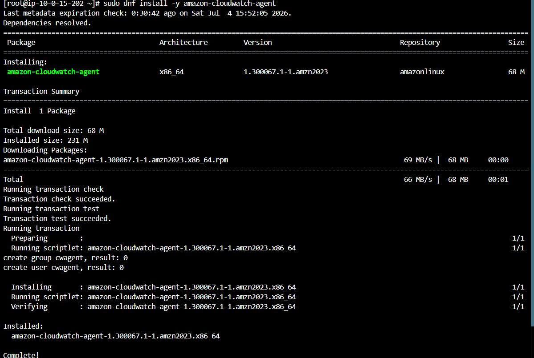Viewport: 534px width, 358px height.
Task: Click the 'Total' line label
Action: coord(13,180)
